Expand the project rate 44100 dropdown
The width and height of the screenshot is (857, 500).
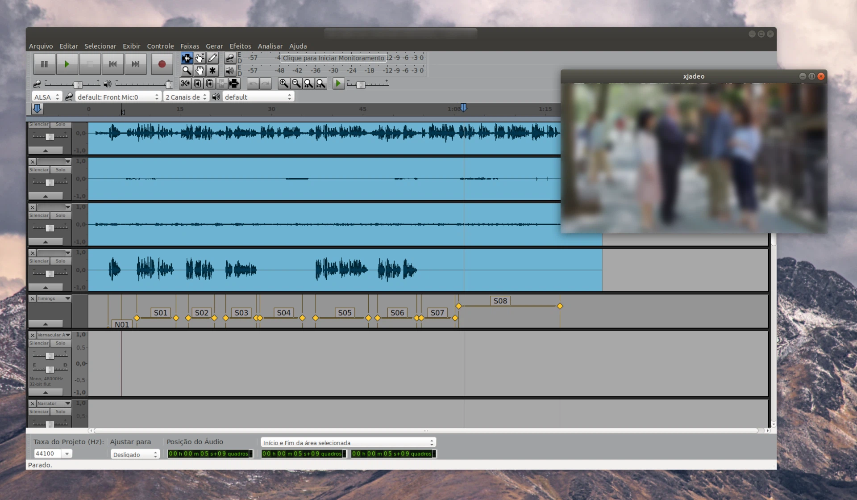coord(67,454)
